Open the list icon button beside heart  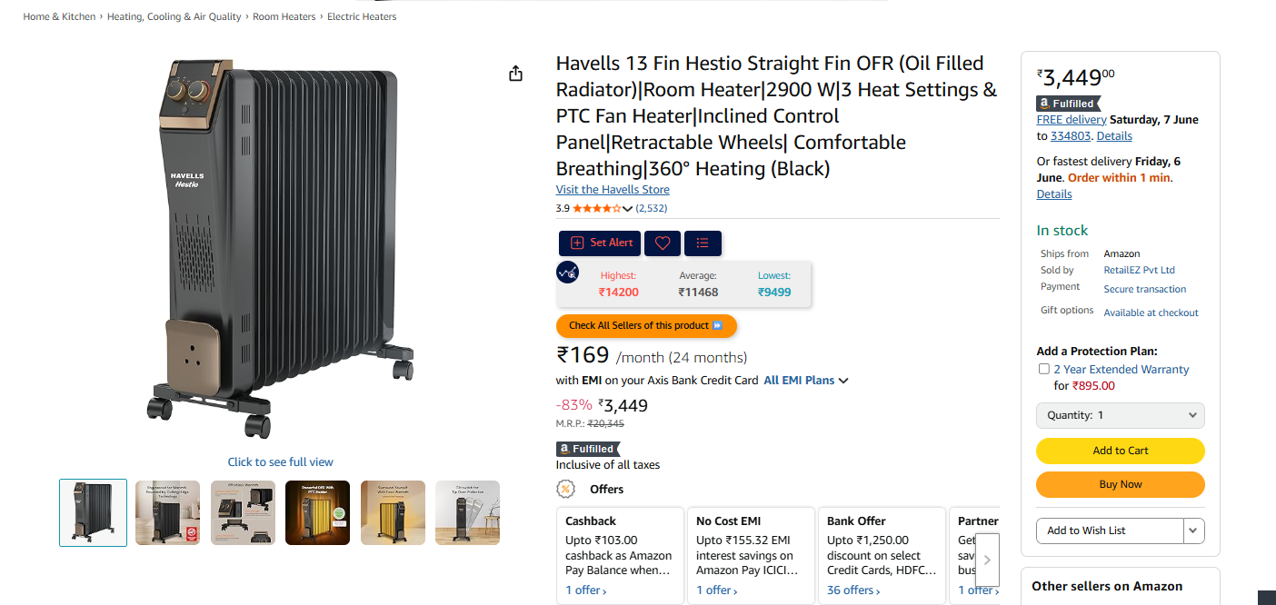click(703, 243)
